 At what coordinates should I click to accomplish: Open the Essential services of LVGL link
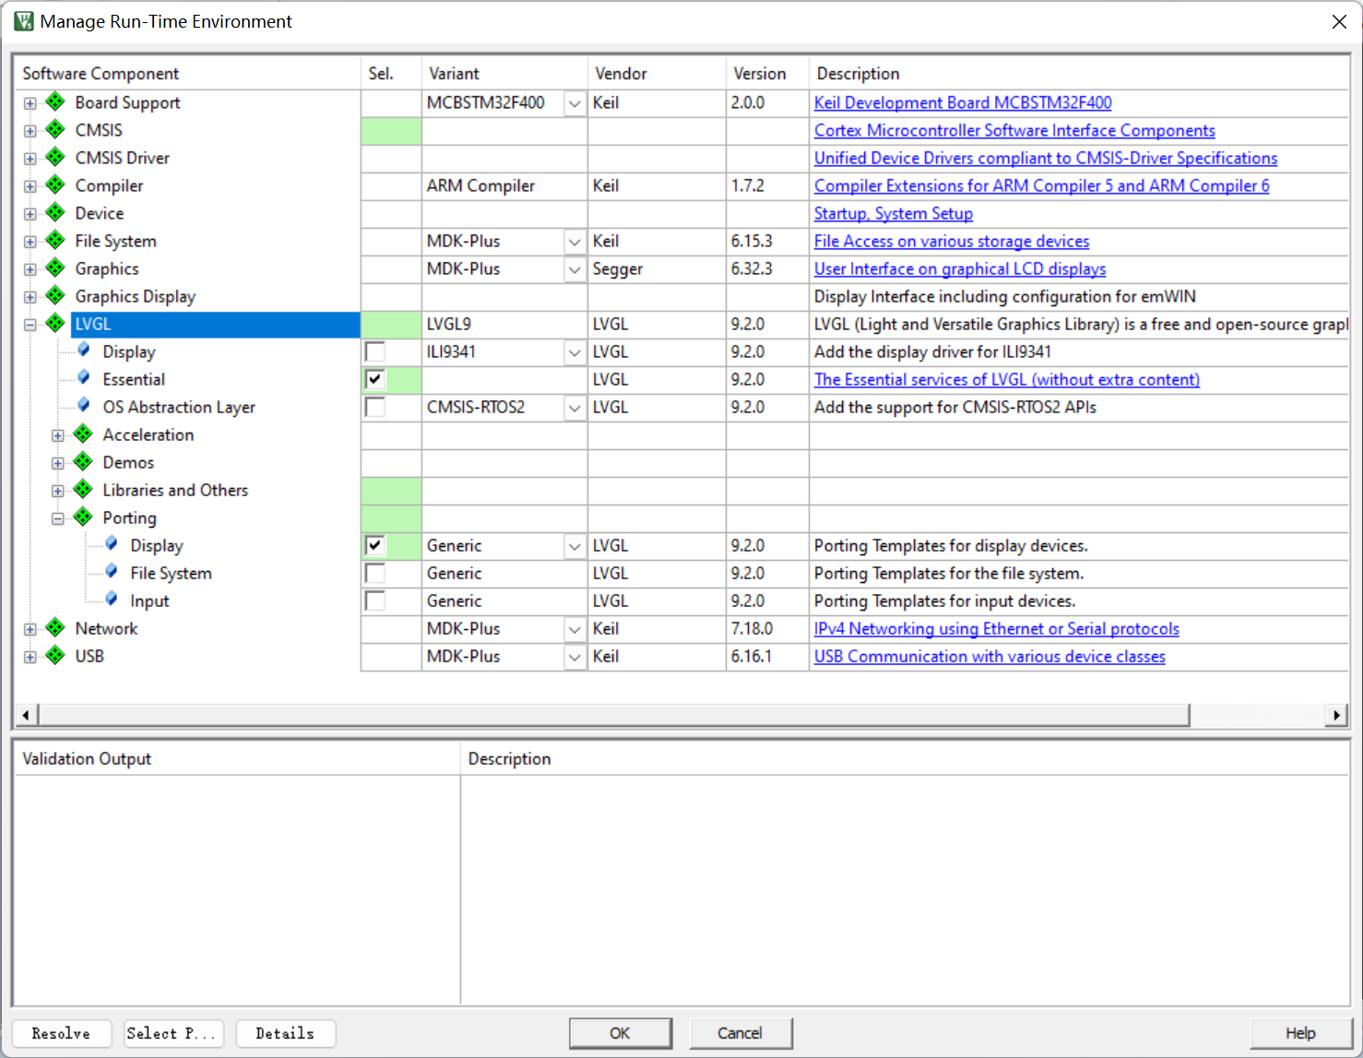tap(1007, 379)
